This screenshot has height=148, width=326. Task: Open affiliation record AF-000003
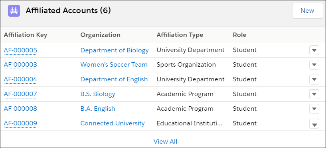coord(20,65)
